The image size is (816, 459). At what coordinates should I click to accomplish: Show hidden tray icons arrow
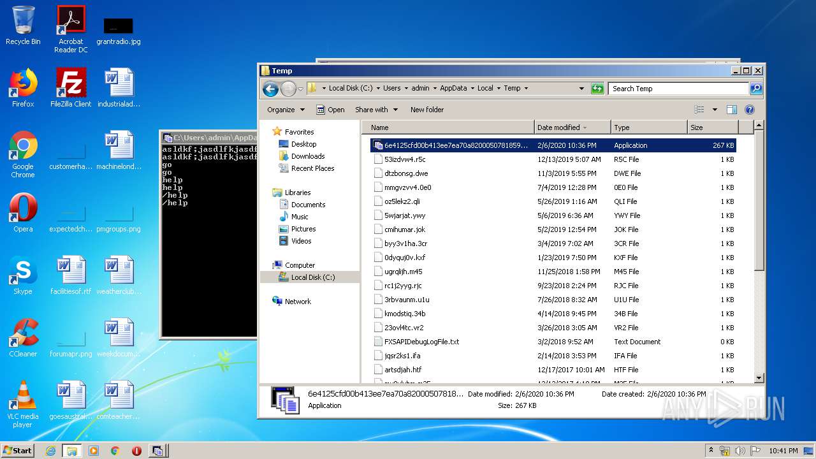coord(711,451)
